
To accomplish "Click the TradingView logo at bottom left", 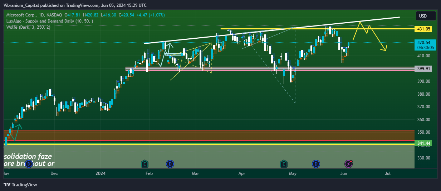I will pyautogui.click(x=20, y=185).
